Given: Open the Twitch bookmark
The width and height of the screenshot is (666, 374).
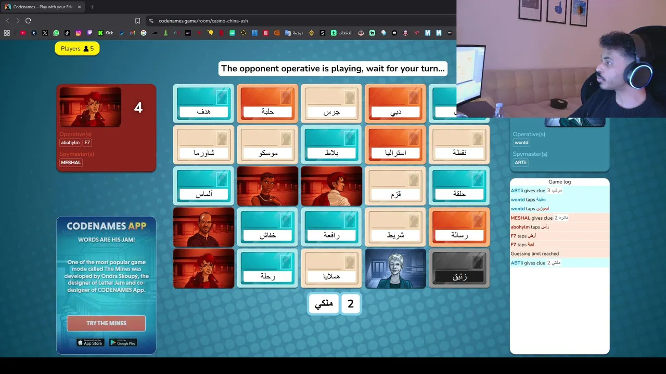Looking at the screenshot, I should pos(89,33).
